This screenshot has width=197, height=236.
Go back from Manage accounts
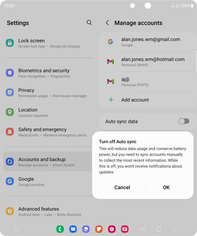click(107, 23)
